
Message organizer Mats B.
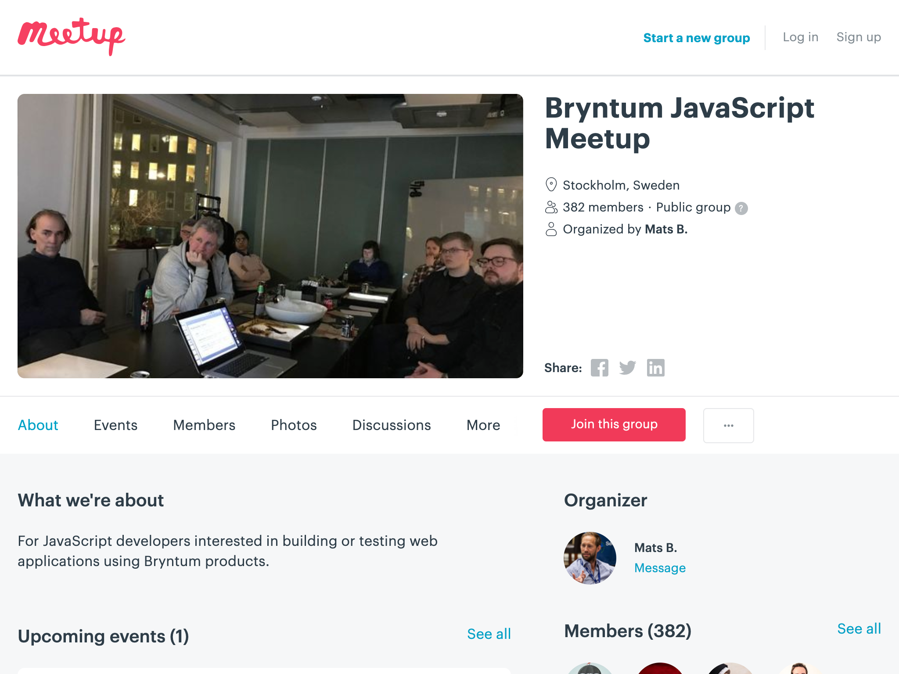[x=660, y=568]
